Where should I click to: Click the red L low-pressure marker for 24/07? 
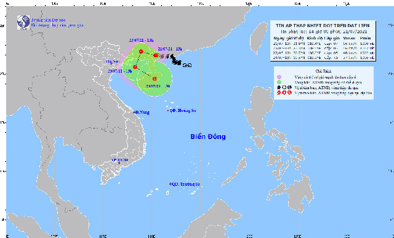click(x=155, y=79)
